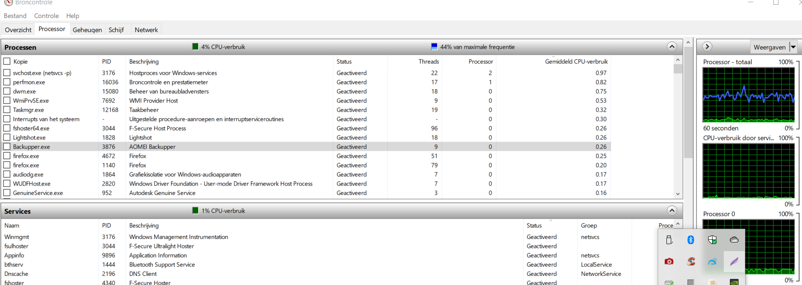Click the Safely Remove Hardware USB tray icon
Image resolution: width=802 pixels, height=285 pixels.
pos(669,240)
